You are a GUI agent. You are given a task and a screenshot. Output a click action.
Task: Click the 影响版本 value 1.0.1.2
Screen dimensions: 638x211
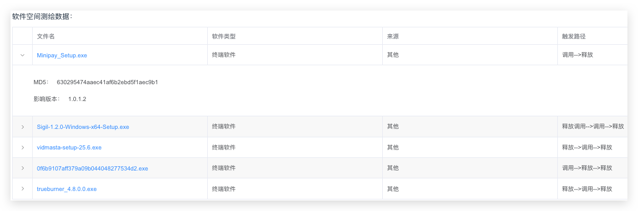(77, 99)
